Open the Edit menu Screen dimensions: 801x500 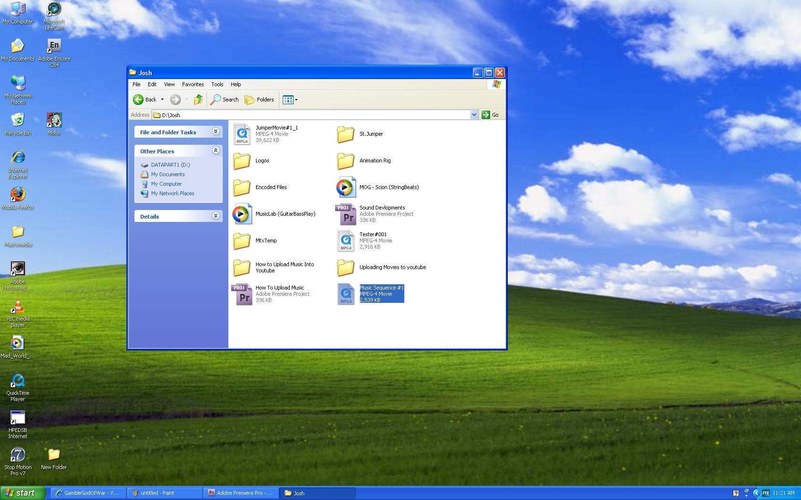[152, 84]
